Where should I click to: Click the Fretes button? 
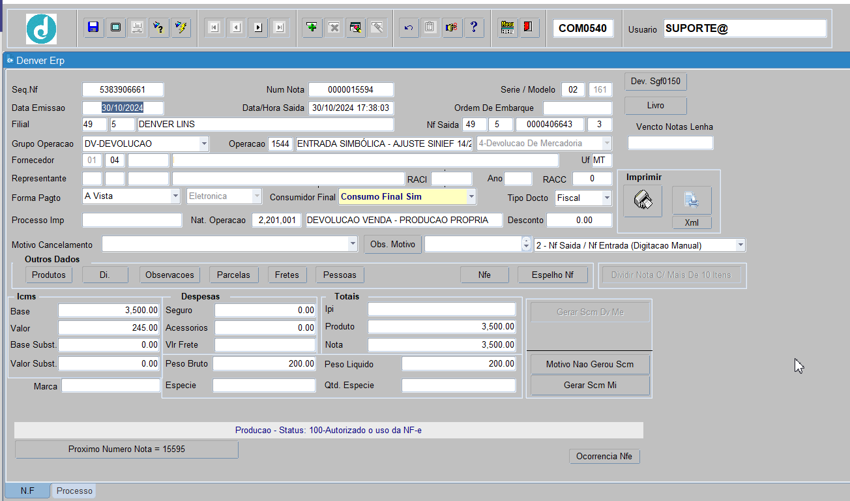point(287,275)
